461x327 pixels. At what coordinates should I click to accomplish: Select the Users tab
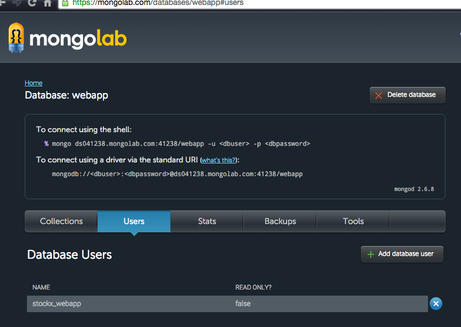(x=134, y=221)
